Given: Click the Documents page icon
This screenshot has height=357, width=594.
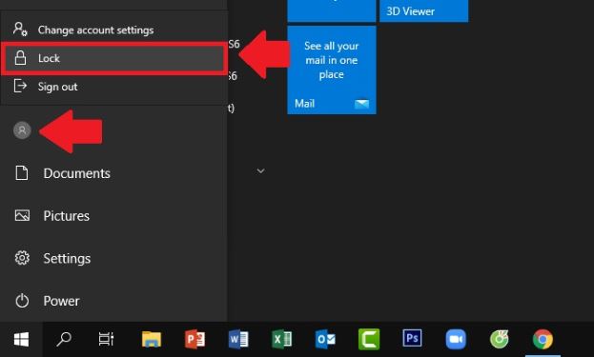Looking at the screenshot, I should click(22, 173).
